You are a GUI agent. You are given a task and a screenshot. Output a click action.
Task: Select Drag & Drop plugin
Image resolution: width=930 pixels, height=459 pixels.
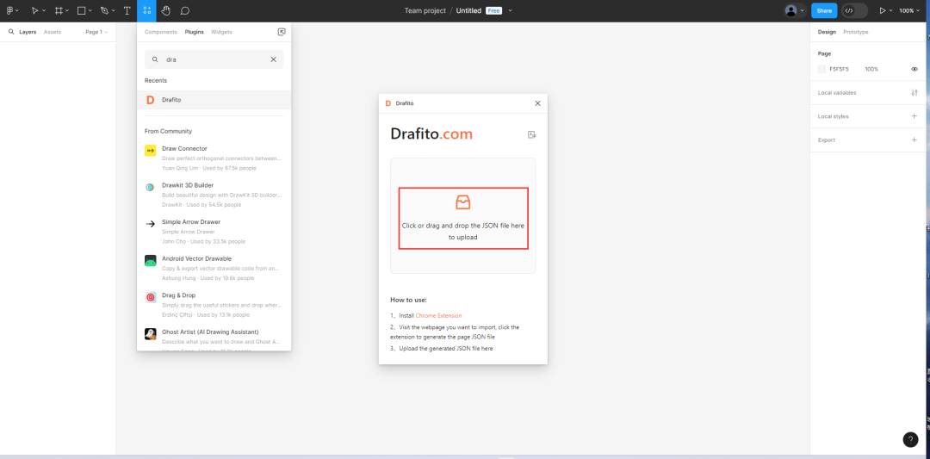pyautogui.click(x=214, y=305)
